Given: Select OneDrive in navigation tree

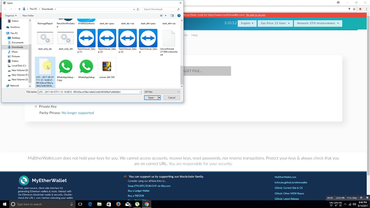Looking at the screenshot, I should [x=15, y=27].
